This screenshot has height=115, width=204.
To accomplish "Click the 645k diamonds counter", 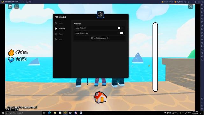I will tap(21, 59).
